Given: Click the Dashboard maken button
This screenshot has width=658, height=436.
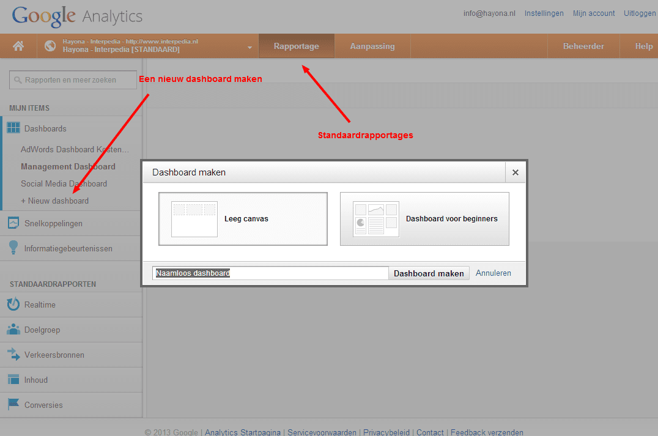Looking at the screenshot, I should pyautogui.click(x=429, y=273).
